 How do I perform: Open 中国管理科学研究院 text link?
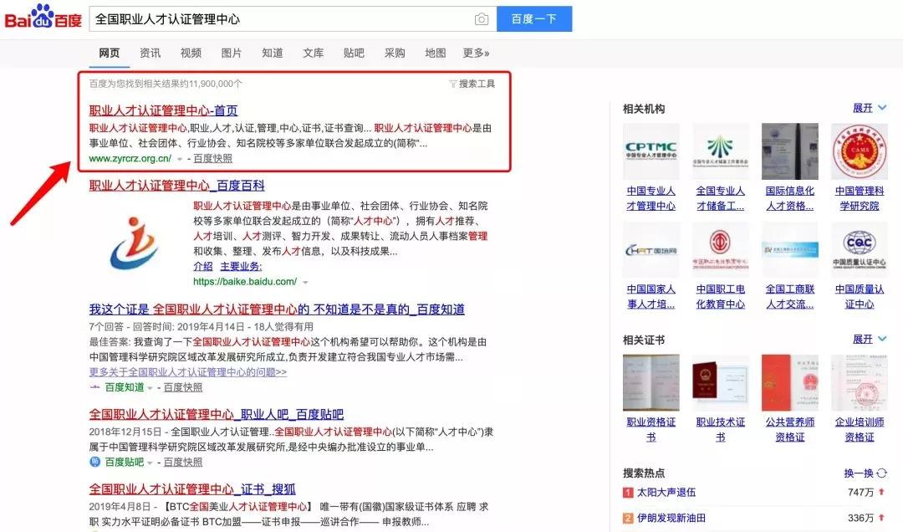pos(860,198)
